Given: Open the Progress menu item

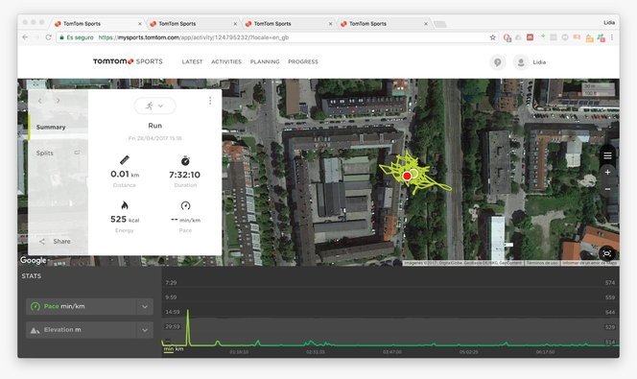Looking at the screenshot, I should coord(303,61).
